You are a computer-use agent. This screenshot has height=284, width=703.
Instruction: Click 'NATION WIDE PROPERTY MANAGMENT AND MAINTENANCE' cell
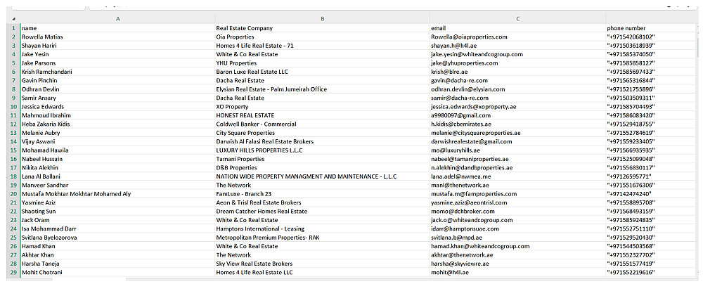pyautogui.click(x=322, y=176)
